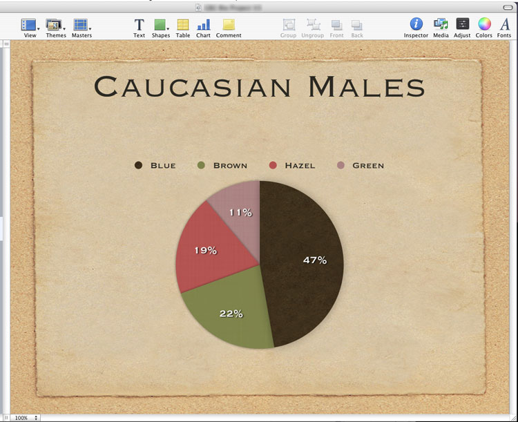Open the 100% zoom level dropdown
The image size is (518, 422).
tap(26, 418)
